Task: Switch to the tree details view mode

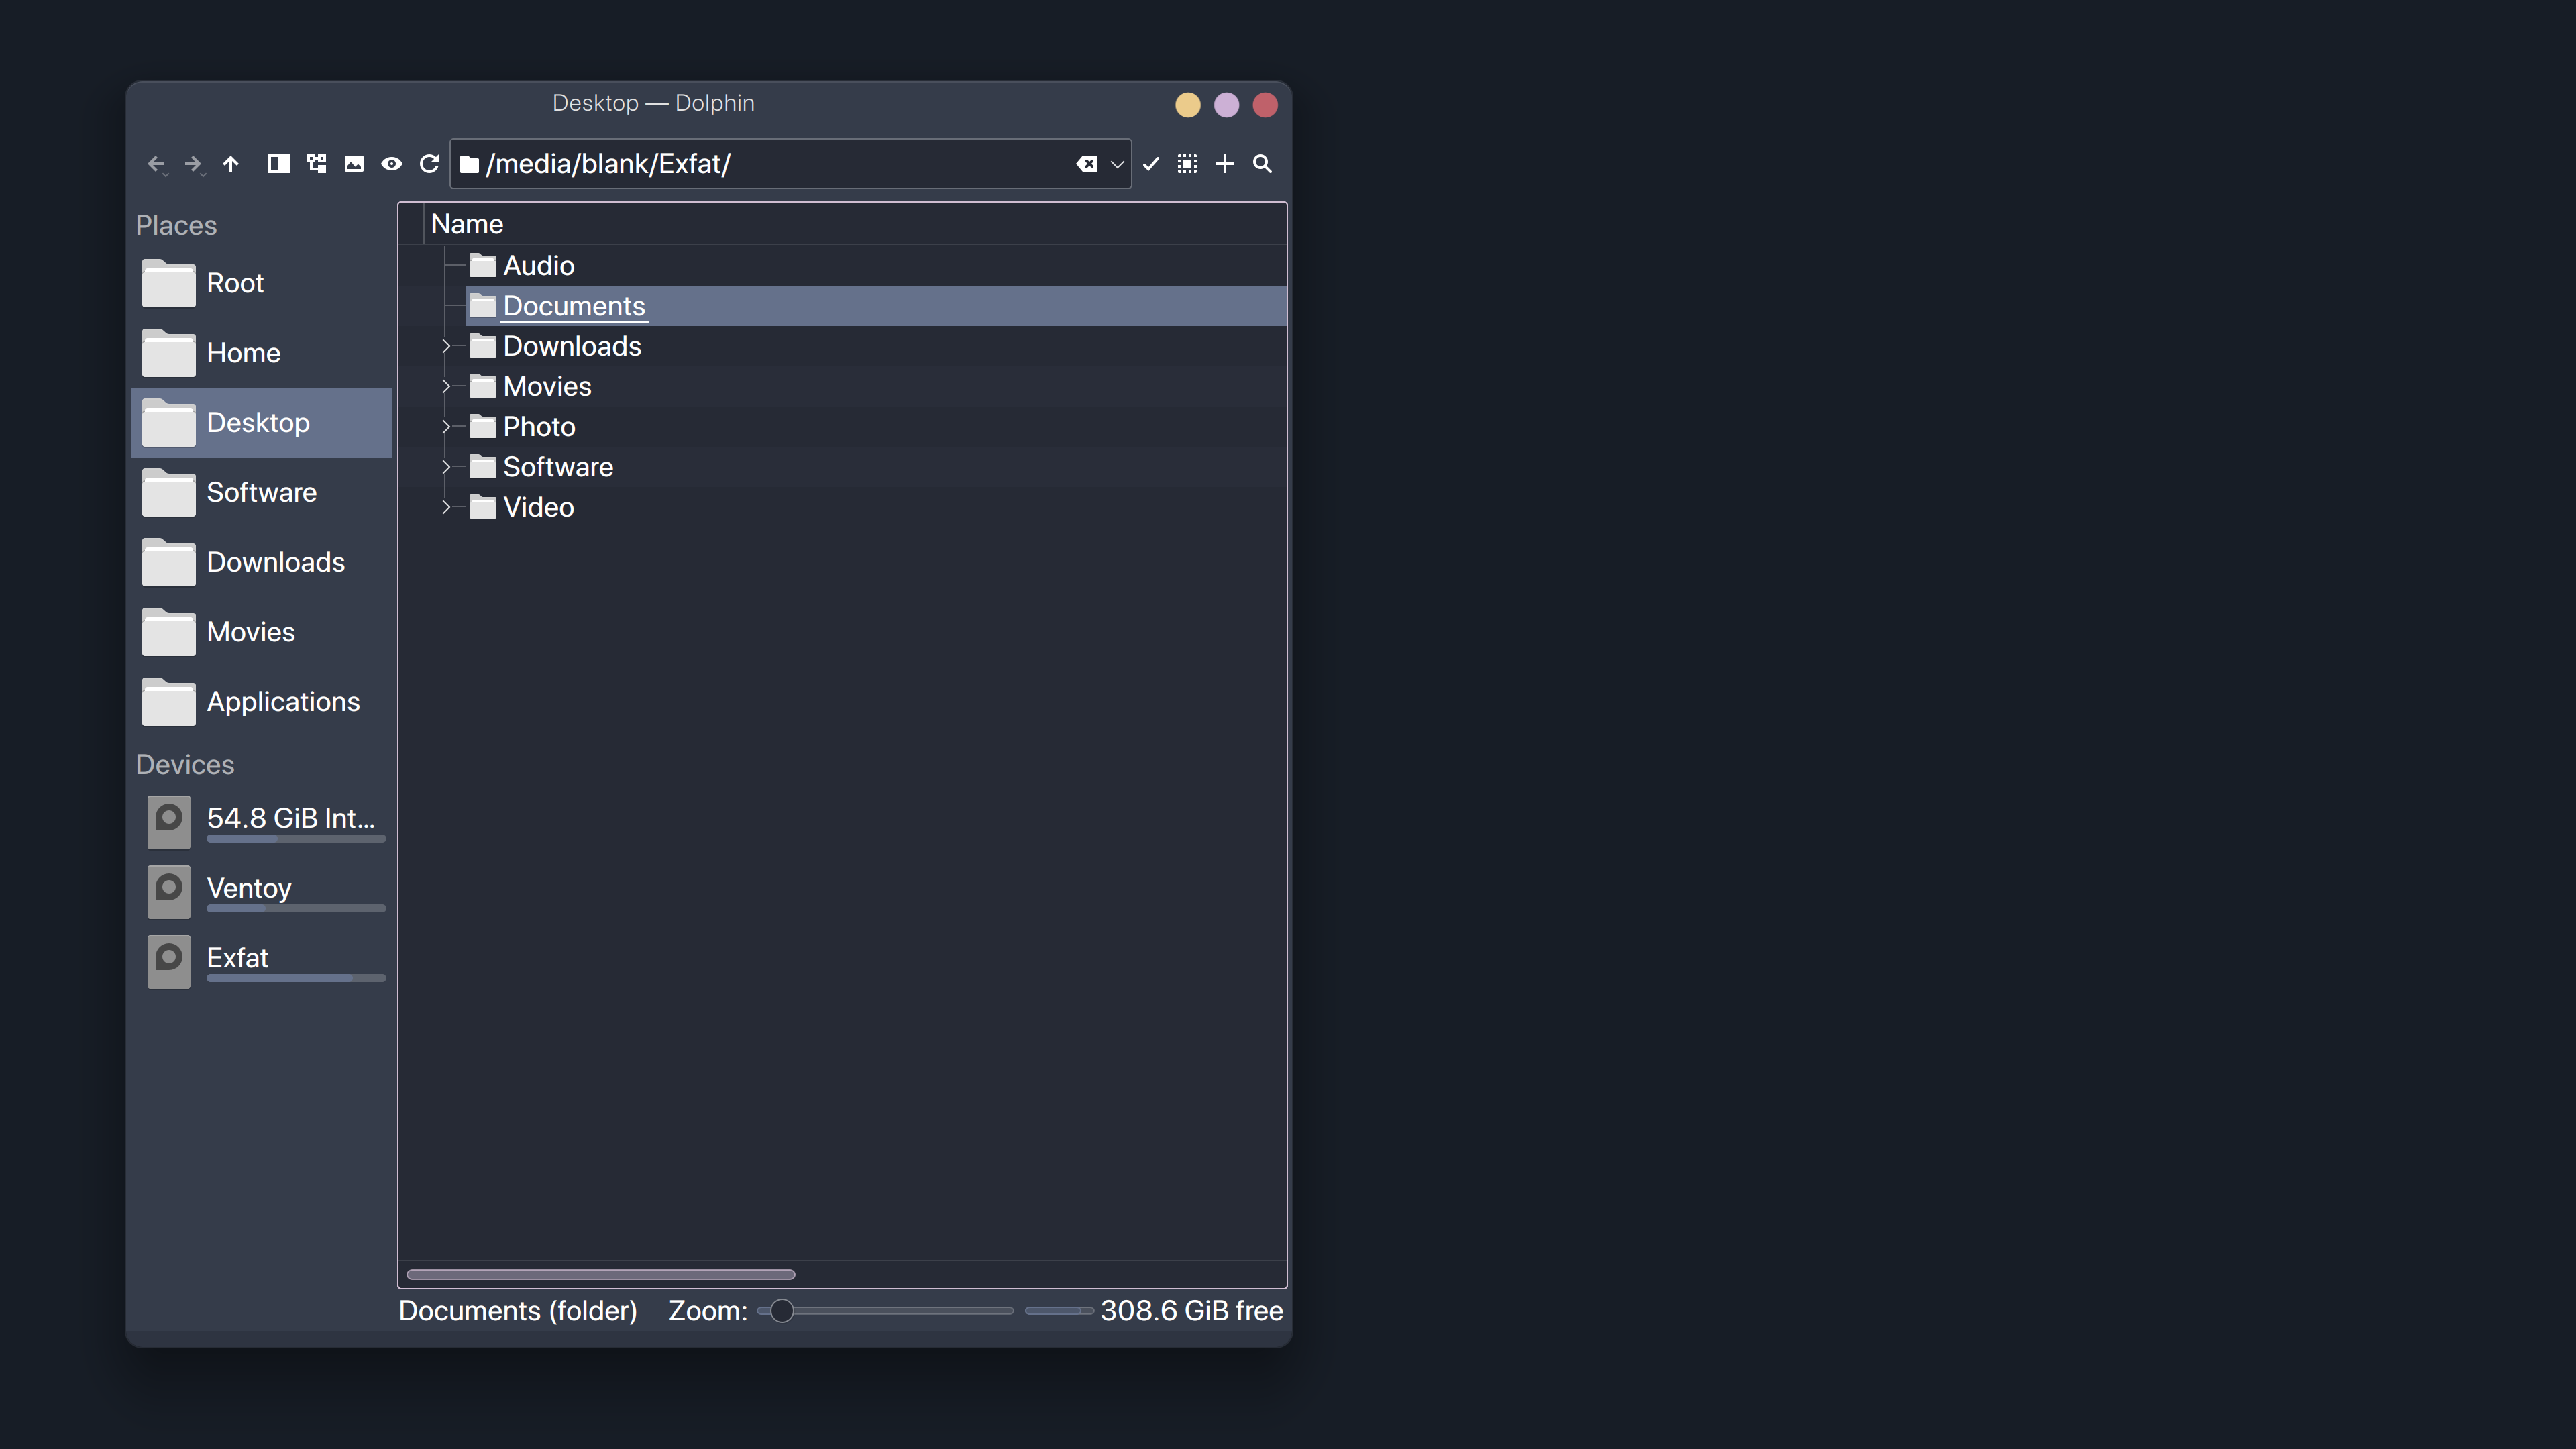Action: click(317, 164)
